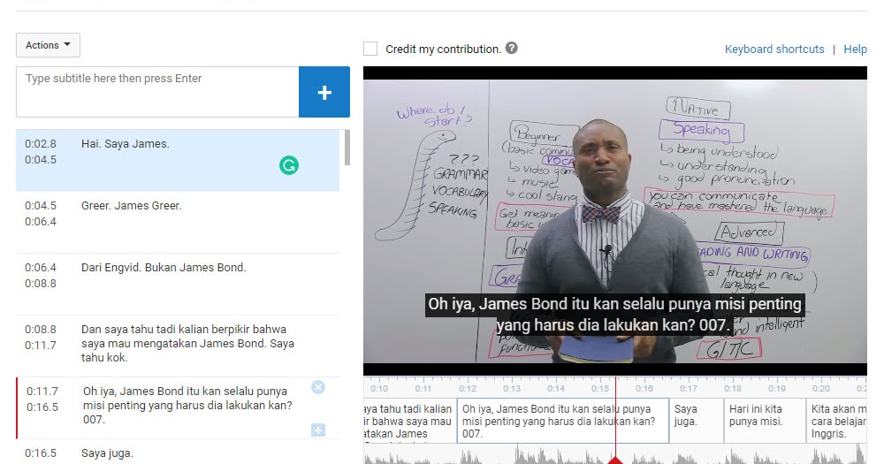Click the subtitle list scrollbar
884x464 pixels.
tap(347, 148)
